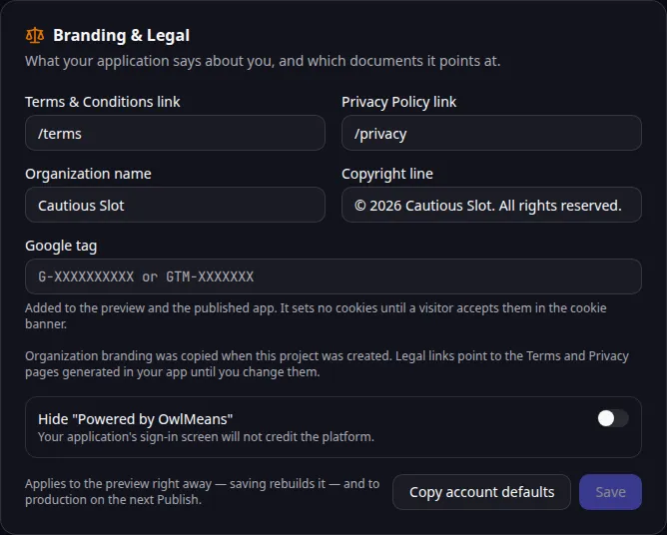The width and height of the screenshot is (667, 535).
Task: Click the cookie banner helper text
Action: tap(316, 316)
